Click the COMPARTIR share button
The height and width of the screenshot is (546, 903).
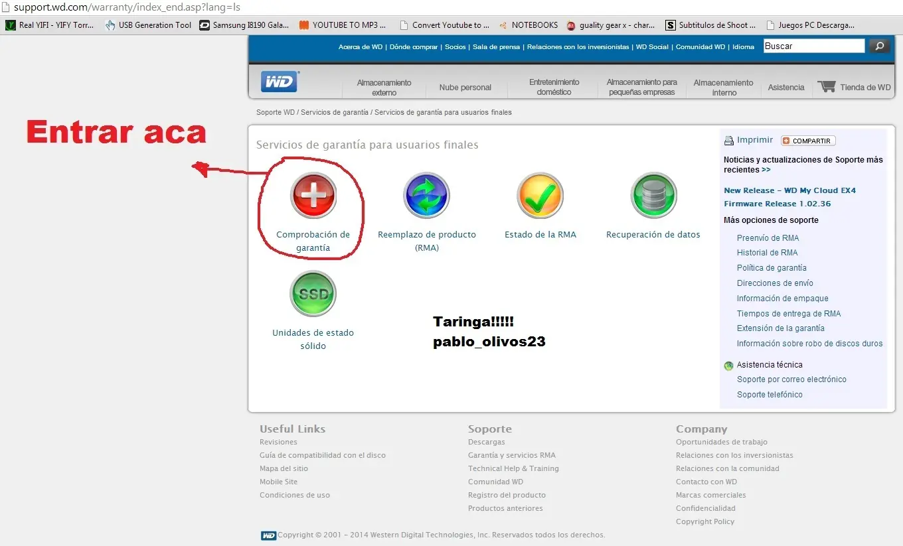point(808,141)
